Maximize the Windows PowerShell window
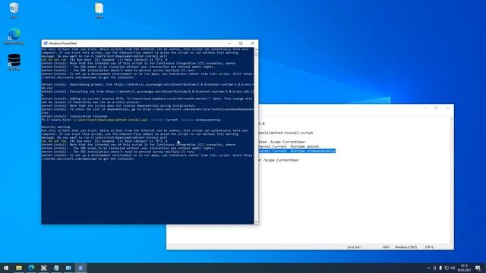Image resolution: width=486 pixels, height=273 pixels. (x=241, y=43)
